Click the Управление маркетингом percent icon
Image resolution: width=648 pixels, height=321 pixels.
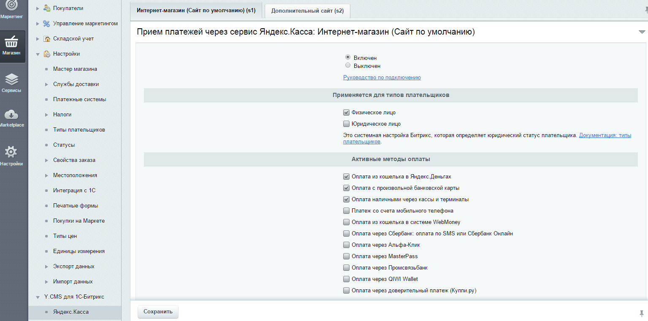pos(47,24)
